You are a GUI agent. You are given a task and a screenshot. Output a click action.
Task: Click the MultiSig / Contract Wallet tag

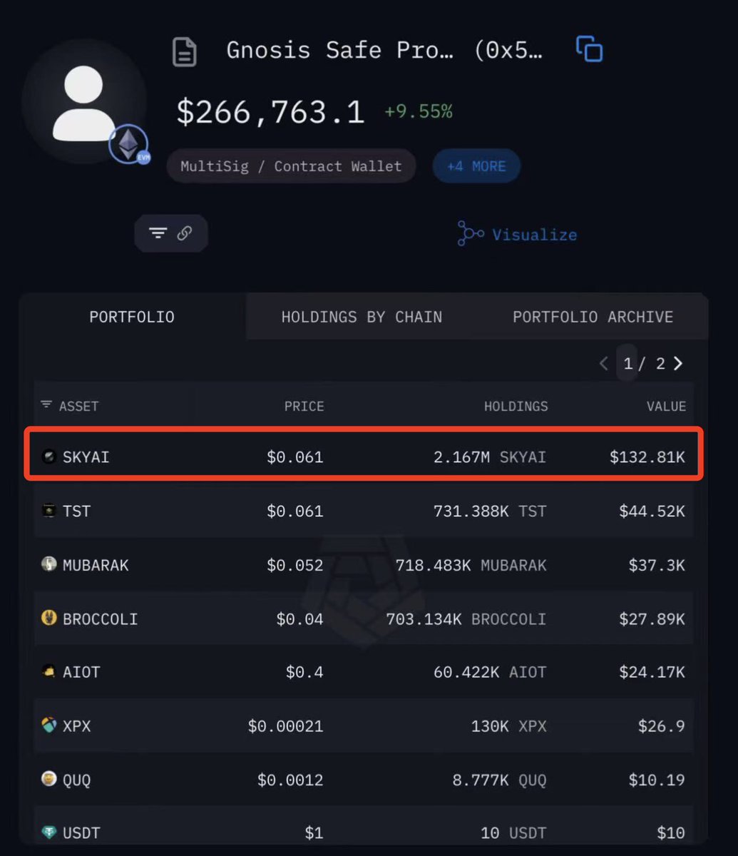click(x=291, y=166)
